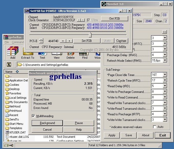The width and height of the screenshot is (174, 149).
Task: Go up one folder with the arrow icon
Action: (9, 65)
